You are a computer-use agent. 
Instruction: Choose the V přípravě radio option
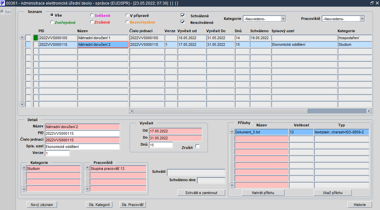coord(127,15)
